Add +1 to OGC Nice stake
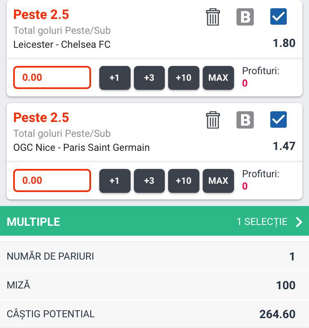 pyautogui.click(x=115, y=181)
